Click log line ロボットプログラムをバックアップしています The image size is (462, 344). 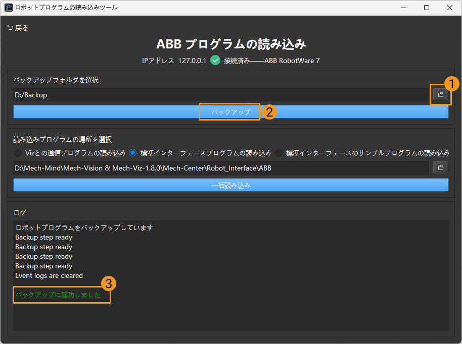84,227
